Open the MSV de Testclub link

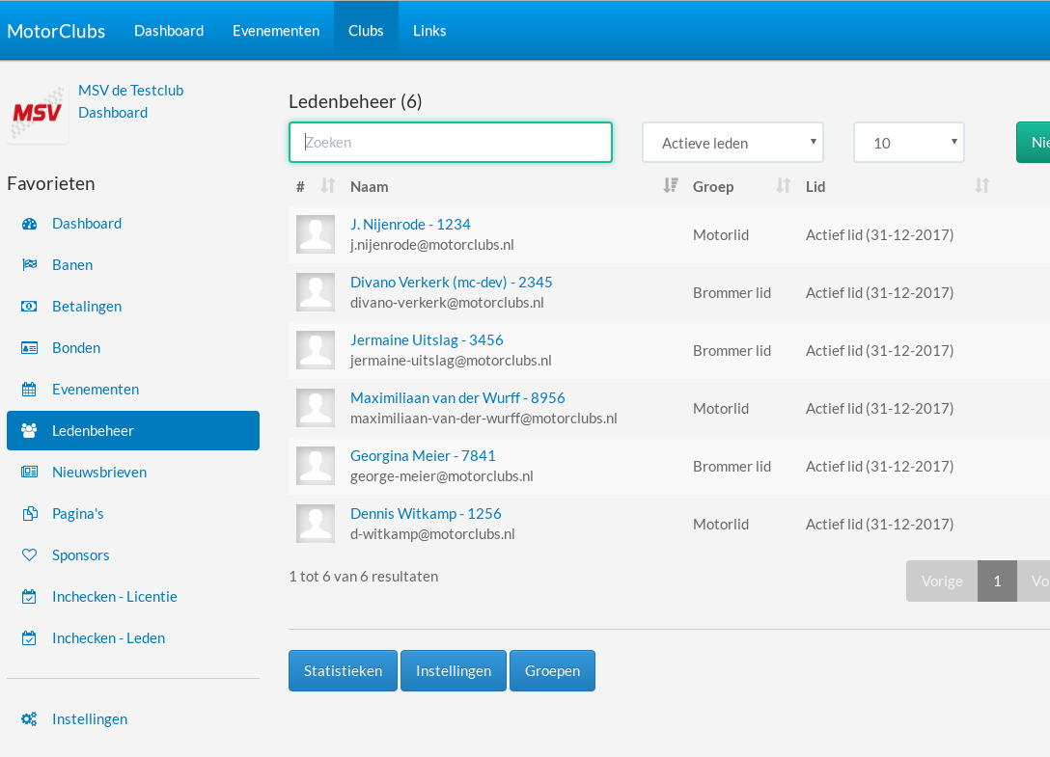130,91
